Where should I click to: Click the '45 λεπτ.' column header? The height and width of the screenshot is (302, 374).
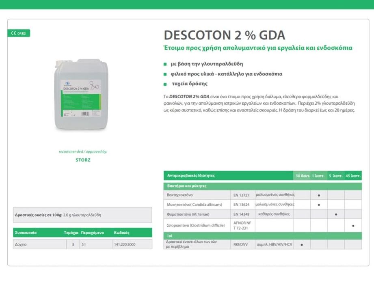pyautogui.click(x=353, y=176)
